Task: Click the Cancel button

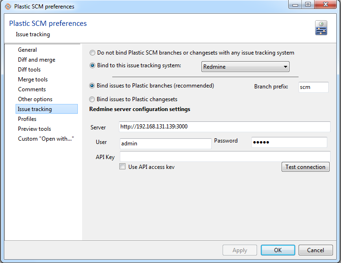Action: pyautogui.click(x=316, y=250)
